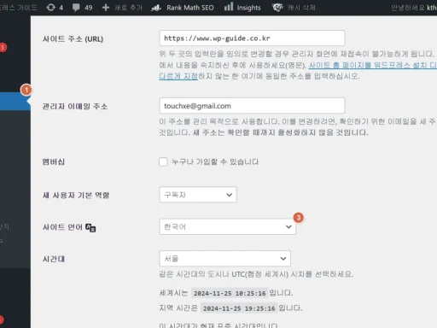This screenshot has width=437, height=328.
Task: Open the updates icon showing 4
Action: [51, 8]
